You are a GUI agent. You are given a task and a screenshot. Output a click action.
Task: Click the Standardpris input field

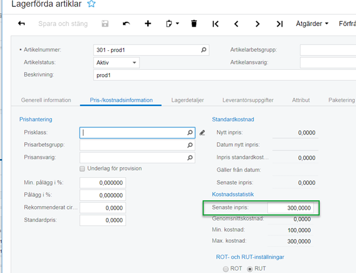point(102,220)
